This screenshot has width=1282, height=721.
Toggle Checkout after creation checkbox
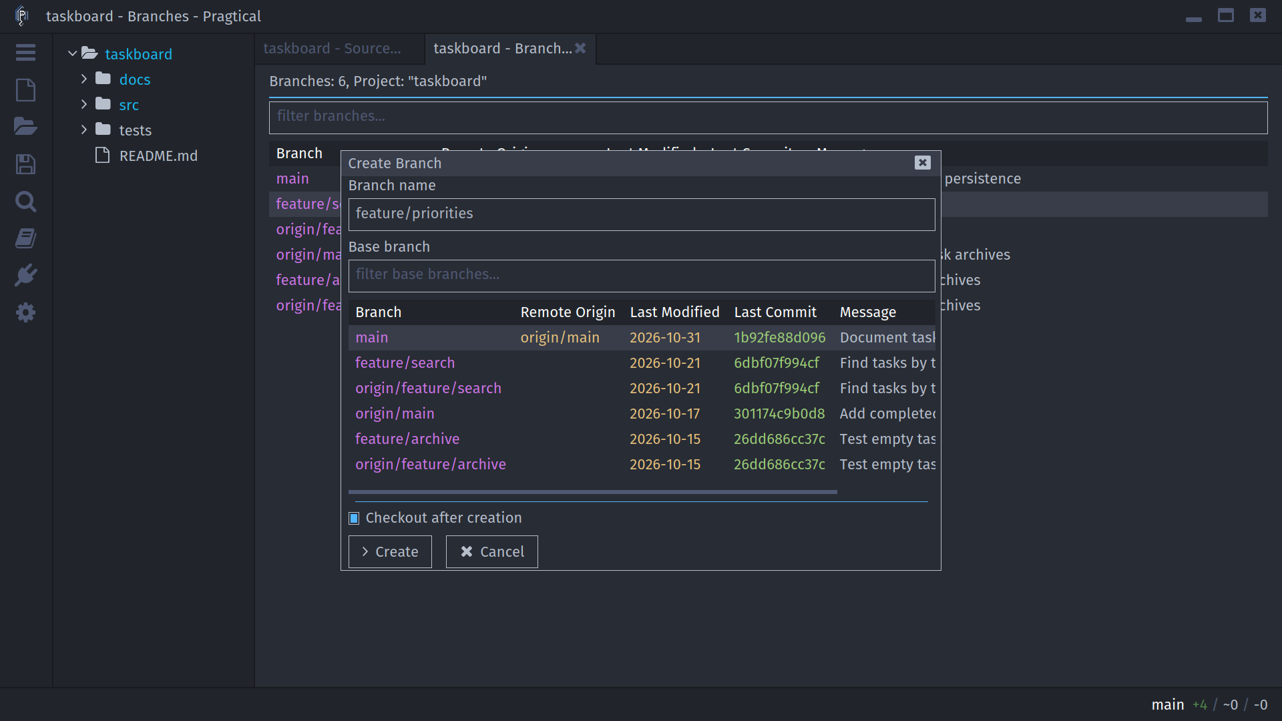pyautogui.click(x=354, y=518)
